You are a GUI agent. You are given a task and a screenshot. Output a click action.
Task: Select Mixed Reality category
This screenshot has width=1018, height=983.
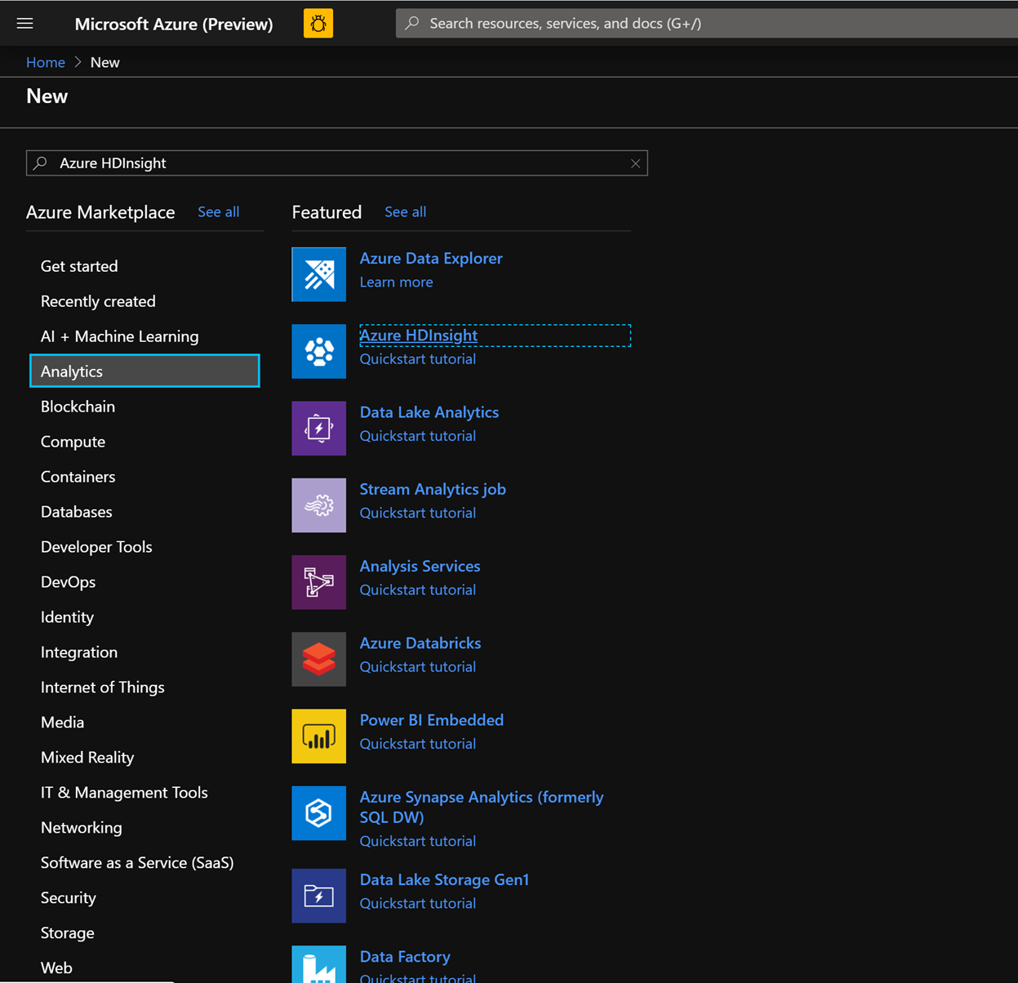click(87, 758)
